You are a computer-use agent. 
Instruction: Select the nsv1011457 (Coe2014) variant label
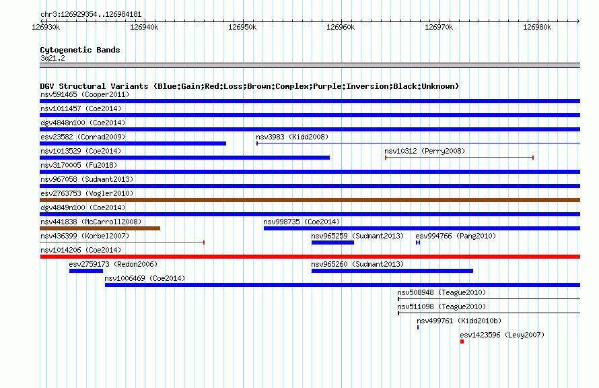pos(81,108)
